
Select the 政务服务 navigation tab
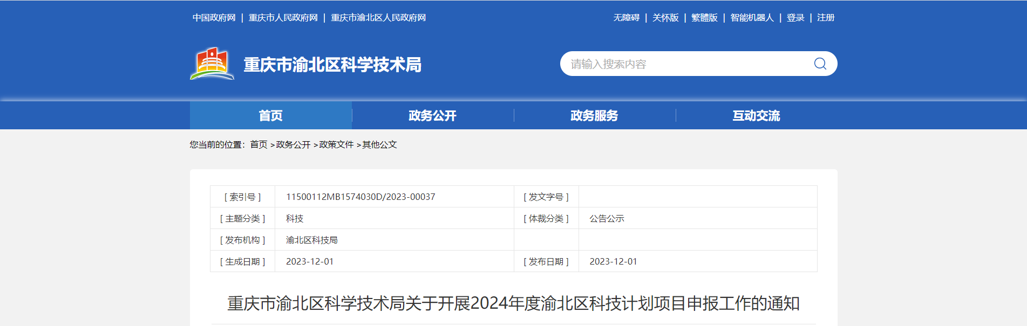pyautogui.click(x=594, y=116)
